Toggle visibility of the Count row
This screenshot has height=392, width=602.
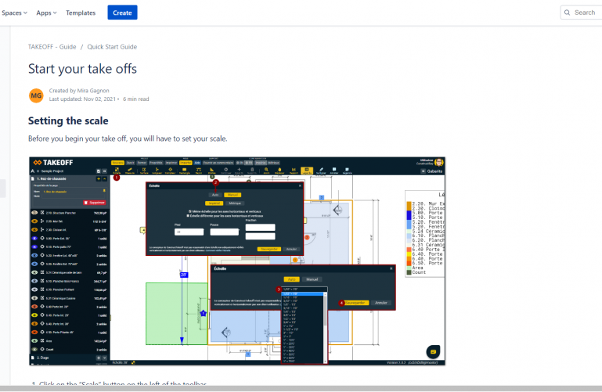coord(34,349)
